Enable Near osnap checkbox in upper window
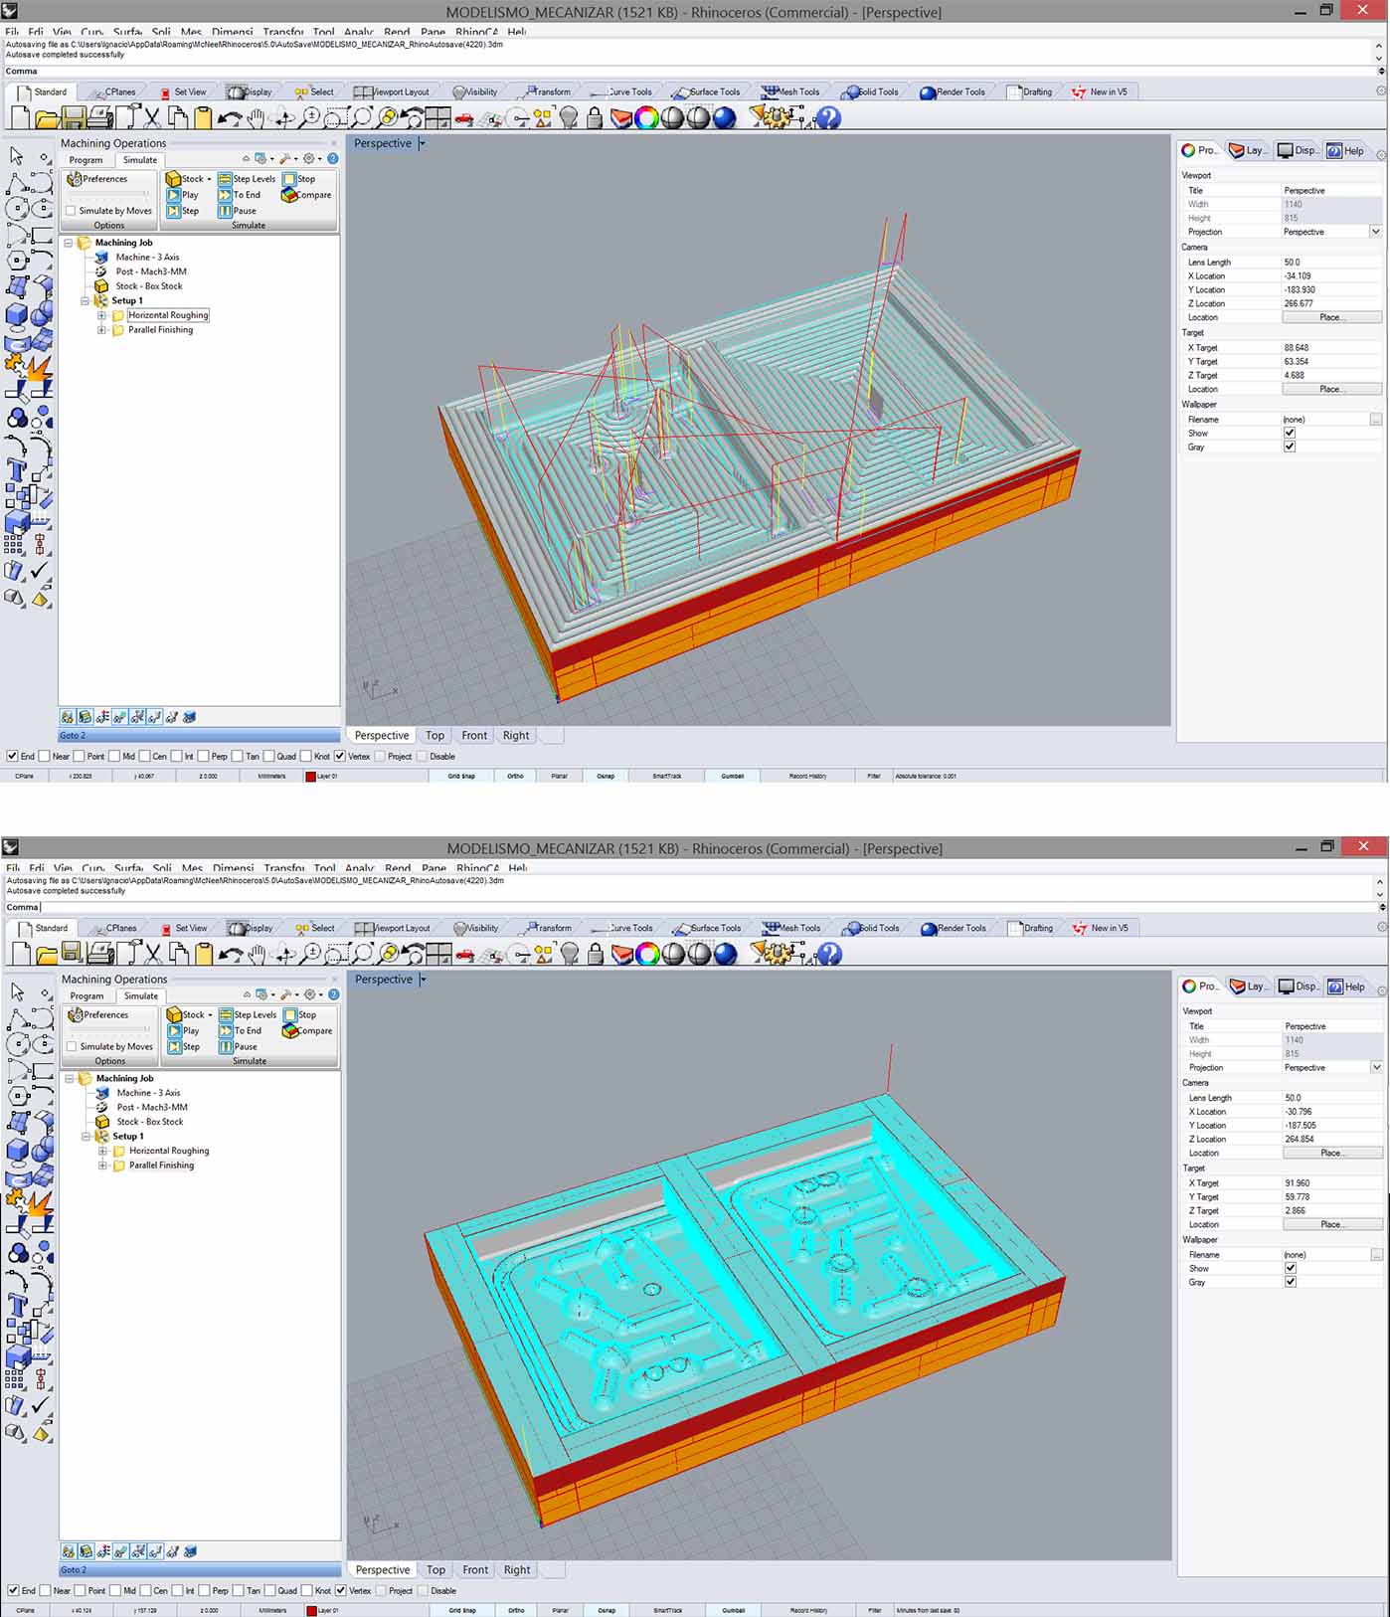The height and width of the screenshot is (1617, 1390). point(43,756)
